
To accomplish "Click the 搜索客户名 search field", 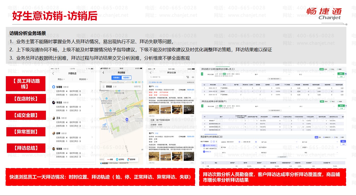I will pyautogui.click(x=167, y=77).
